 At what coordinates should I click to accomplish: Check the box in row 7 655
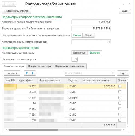(x=120, y=115)
